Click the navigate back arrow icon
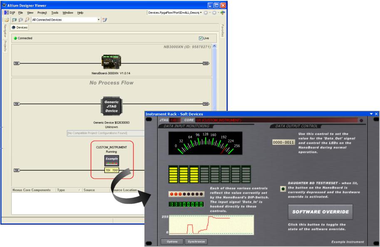Viewport: 380px width, 247px height. (x=206, y=12)
